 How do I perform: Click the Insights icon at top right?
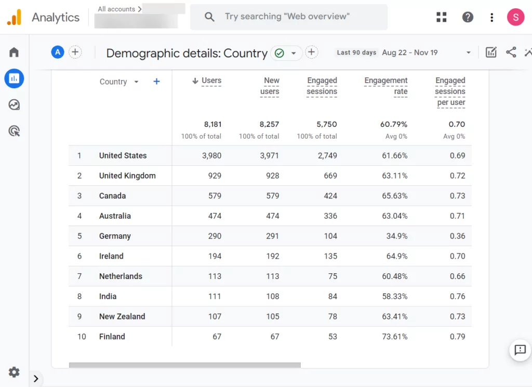[x=528, y=52]
